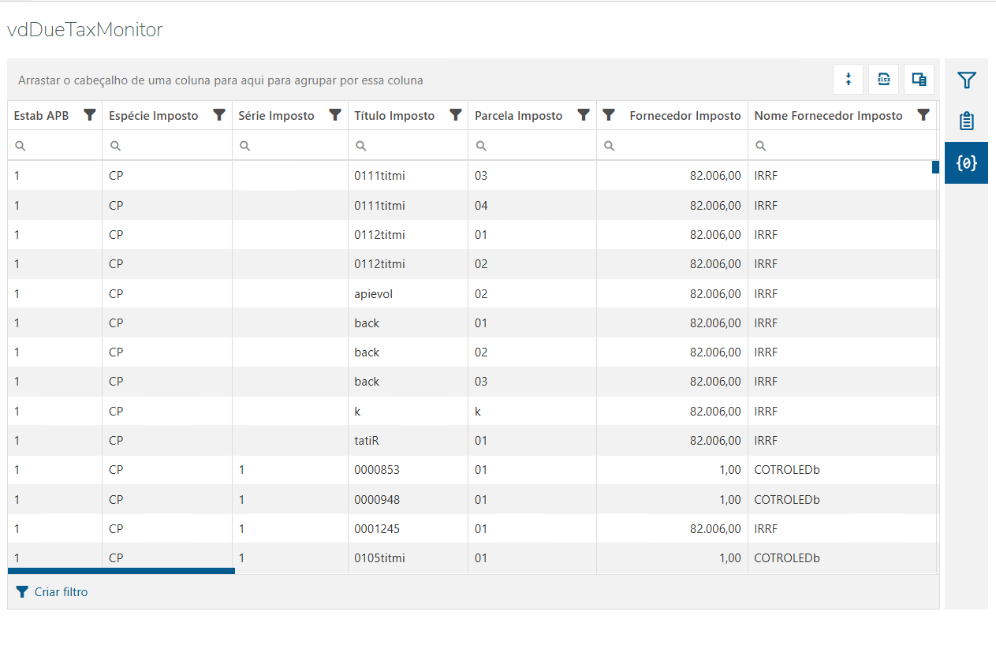This screenshot has width=996, height=645.
Task: Select the curly braces {0} side tab
Action: point(966,163)
